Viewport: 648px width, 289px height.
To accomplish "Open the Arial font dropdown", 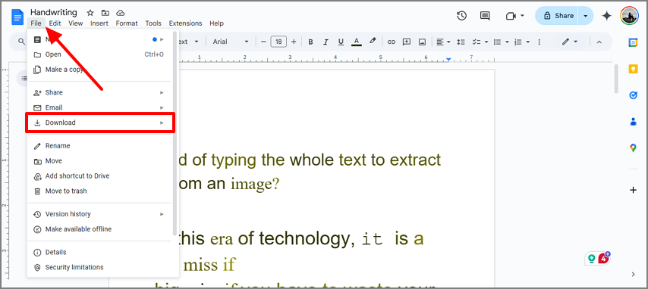I will (231, 42).
